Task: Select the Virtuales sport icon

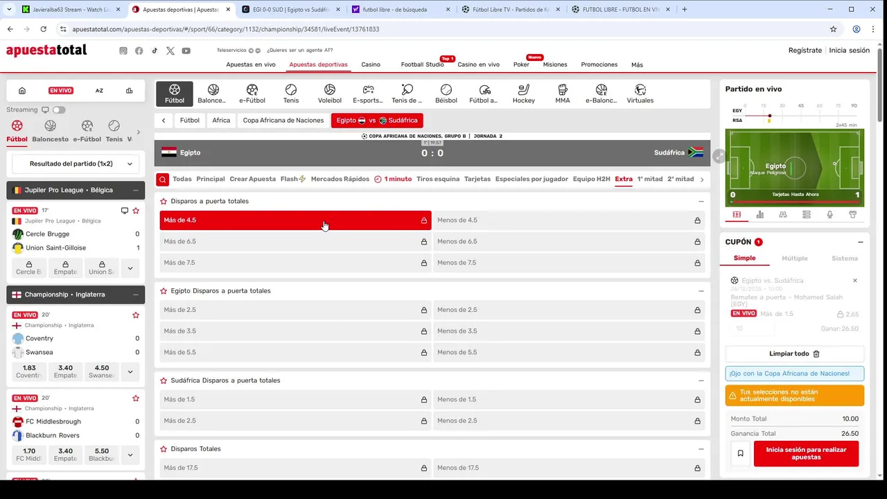Action: (x=640, y=94)
